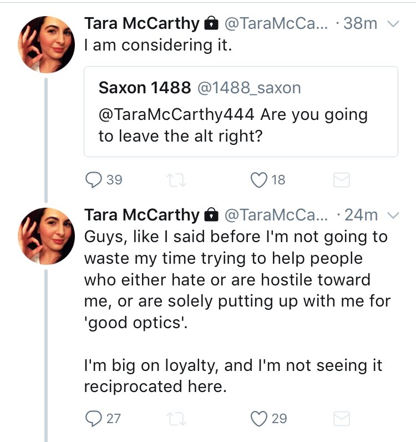
Task: Like the tweet with 18 likes
Action: (x=259, y=179)
